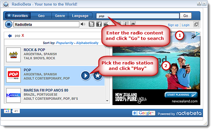Click the RadioBeta station name field
This screenshot has height=131, width=213.
pos(46,25)
